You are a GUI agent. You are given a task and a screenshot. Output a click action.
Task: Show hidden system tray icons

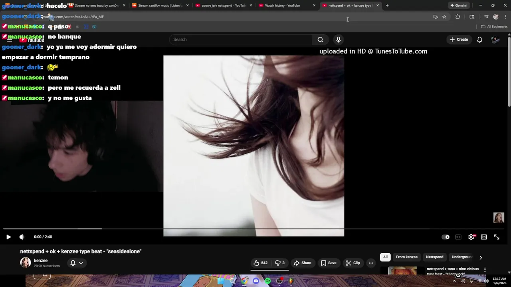click(x=454, y=281)
